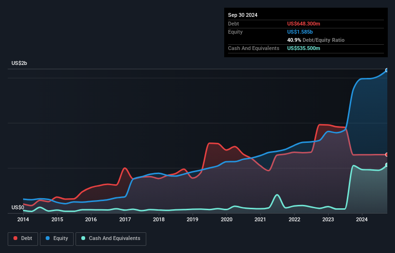The image size is (395, 253).
Task: Select the 2014 x-axis label
Action: 23,219
